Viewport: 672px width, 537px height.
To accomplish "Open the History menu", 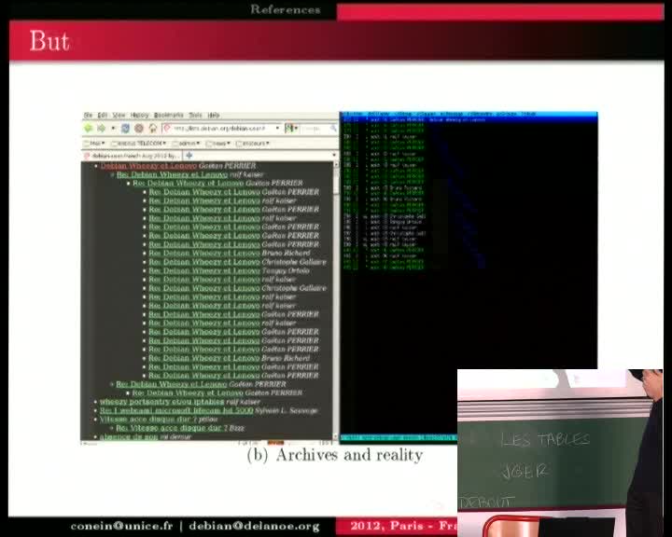I will pyautogui.click(x=139, y=115).
